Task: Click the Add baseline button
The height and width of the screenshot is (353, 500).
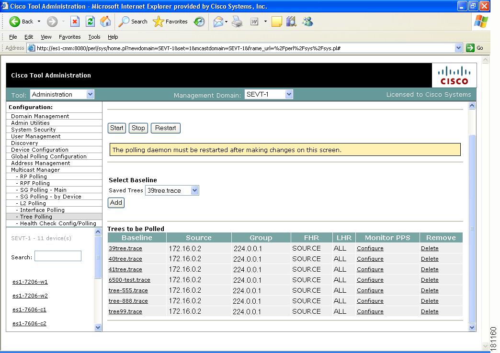Action: pos(116,203)
